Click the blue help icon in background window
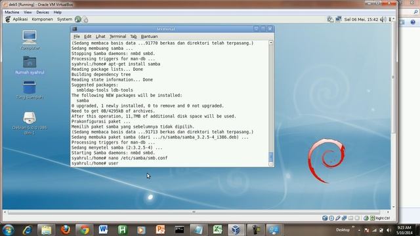The width and height of the screenshot is (420, 236). click(x=413, y=22)
